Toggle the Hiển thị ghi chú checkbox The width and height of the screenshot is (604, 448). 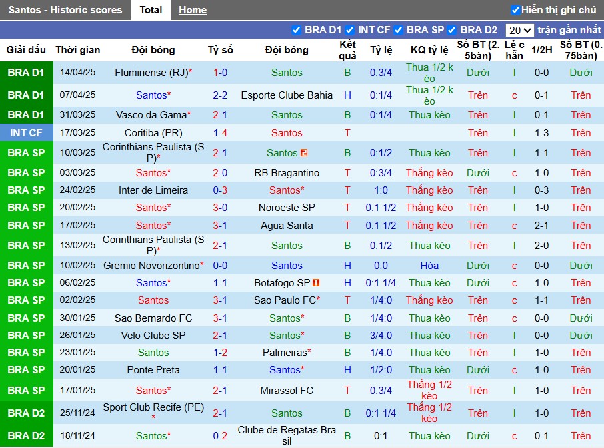515,10
